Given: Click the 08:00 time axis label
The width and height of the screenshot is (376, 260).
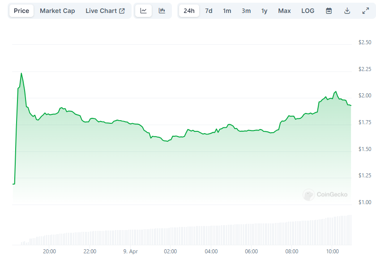Looking at the screenshot, I should coord(292,252).
